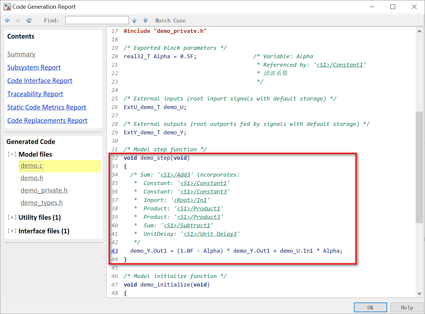425x314 pixels.
Task: Open the Code Replacements Report link
Action: pyautogui.click(x=47, y=120)
